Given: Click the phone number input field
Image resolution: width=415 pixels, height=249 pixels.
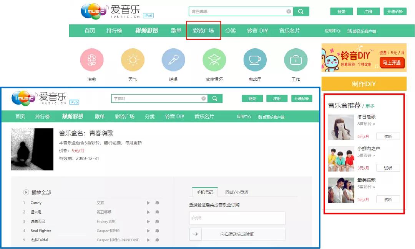Looking at the screenshot, I should (236, 218).
